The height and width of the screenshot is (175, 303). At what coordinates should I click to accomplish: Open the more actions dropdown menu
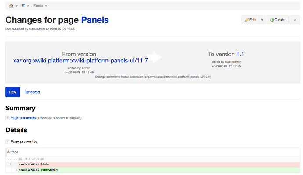tap(295, 20)
